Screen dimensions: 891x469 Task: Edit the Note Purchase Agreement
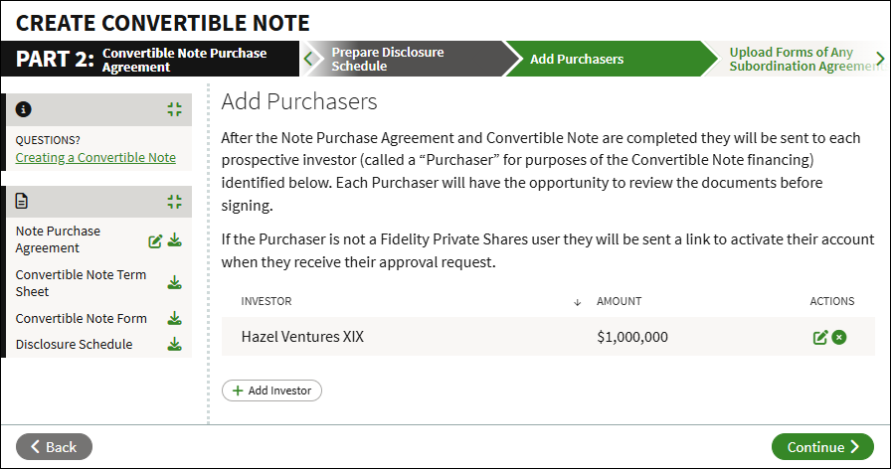coord(155,241)
